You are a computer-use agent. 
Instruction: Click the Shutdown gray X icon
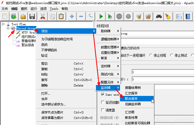128,16
